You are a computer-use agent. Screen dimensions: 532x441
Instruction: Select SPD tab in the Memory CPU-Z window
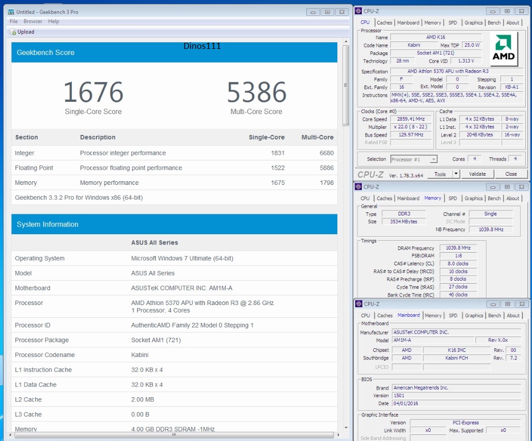[x=453, y=198]
